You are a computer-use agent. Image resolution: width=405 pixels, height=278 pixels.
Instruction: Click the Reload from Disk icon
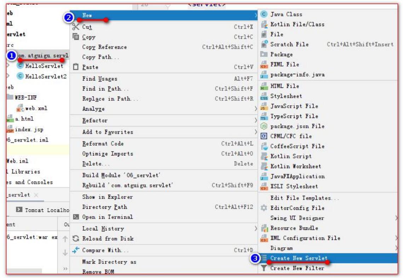tap(76, 238)
